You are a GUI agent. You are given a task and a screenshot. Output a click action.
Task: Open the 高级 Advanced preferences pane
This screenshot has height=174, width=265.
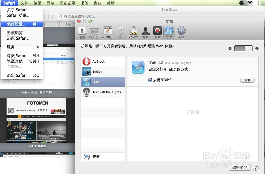tap(181, 33)
